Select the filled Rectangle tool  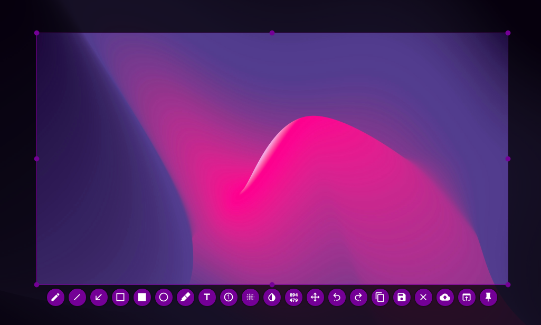point(142,297)
